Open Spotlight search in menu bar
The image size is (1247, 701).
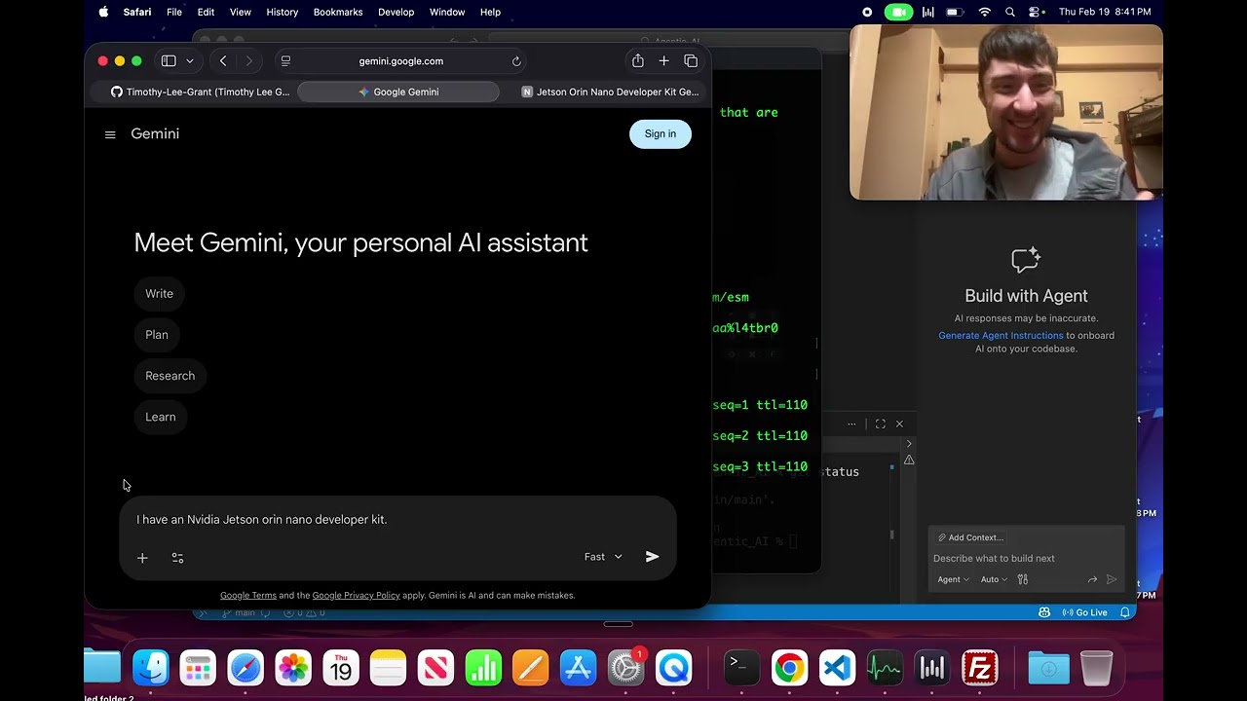pyautogui.click(x=1010, y=12)
